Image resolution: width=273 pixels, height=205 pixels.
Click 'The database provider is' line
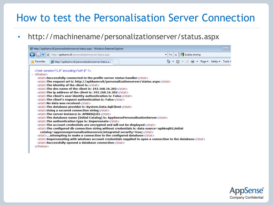pos(85,107)
